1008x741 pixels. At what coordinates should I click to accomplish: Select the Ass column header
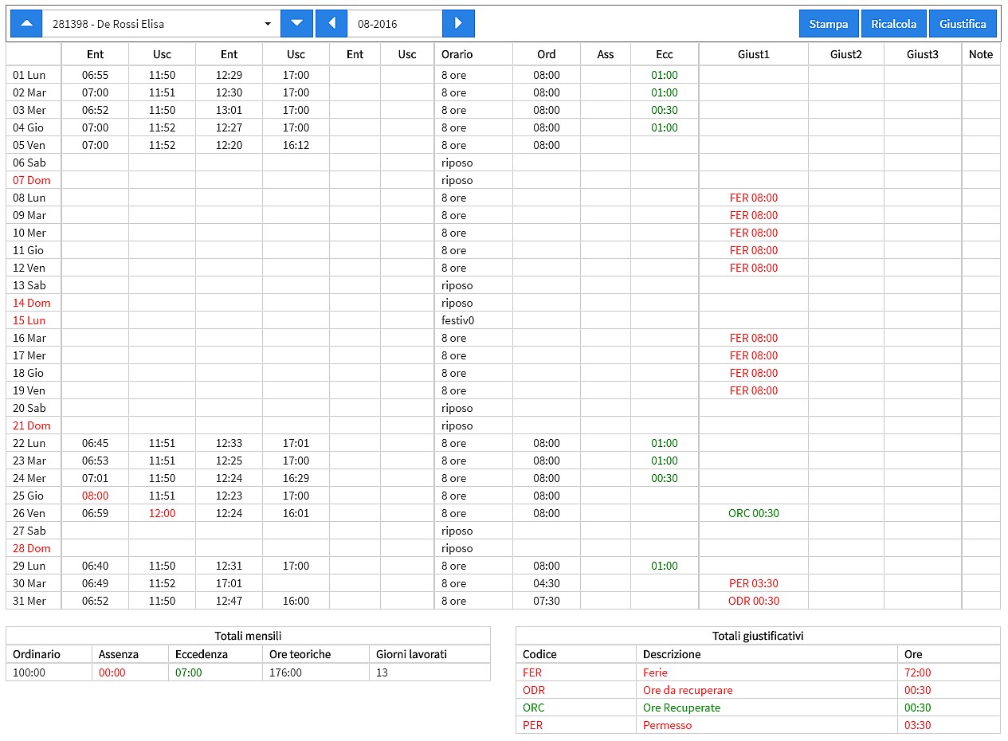pos(606,54)
